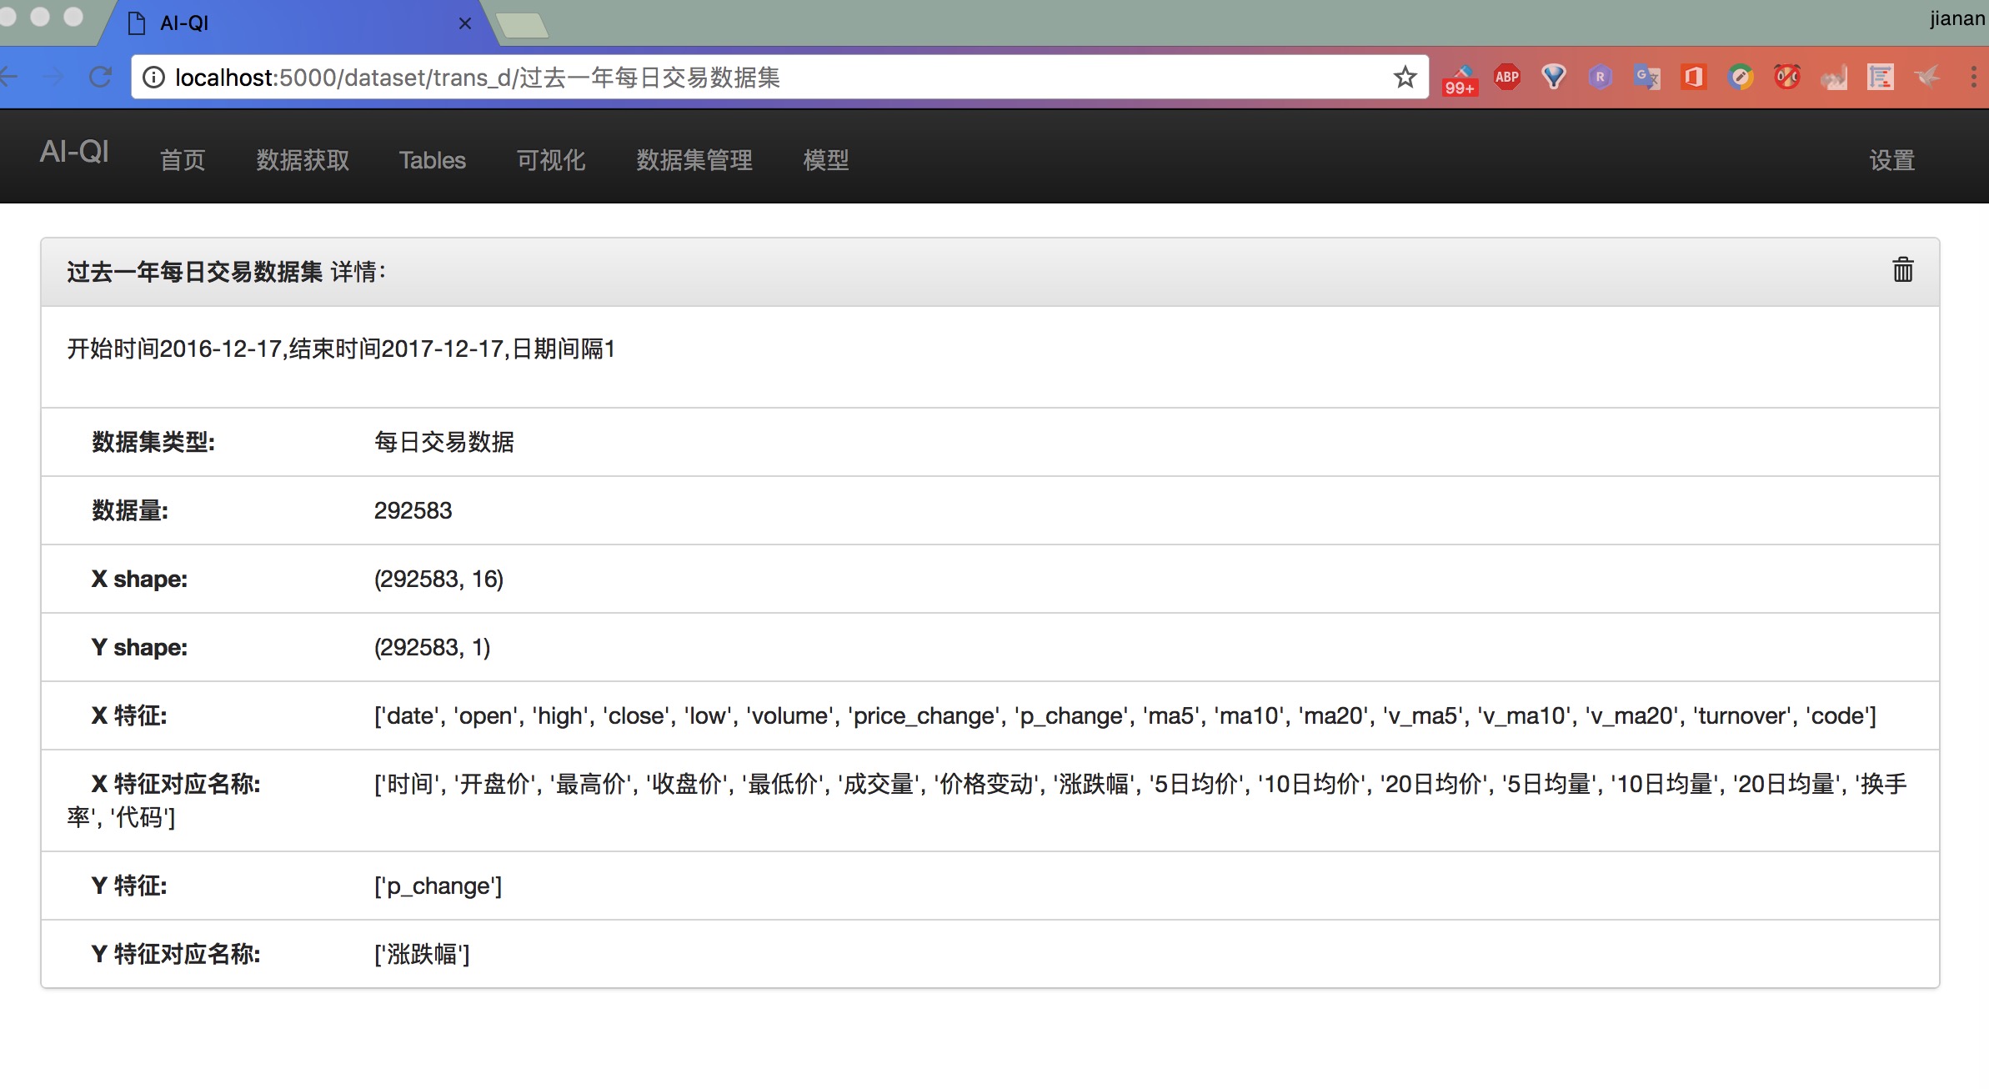Open the 模型 page
Viewport: 1989px width, 1089px height.
(825, 160)
